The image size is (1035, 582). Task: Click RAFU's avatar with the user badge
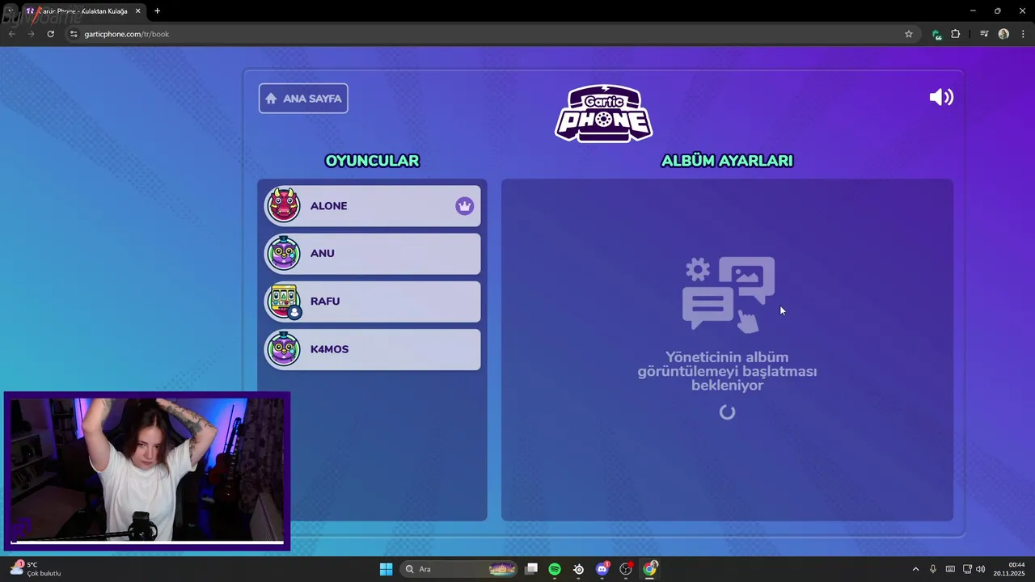click(284, 302)
